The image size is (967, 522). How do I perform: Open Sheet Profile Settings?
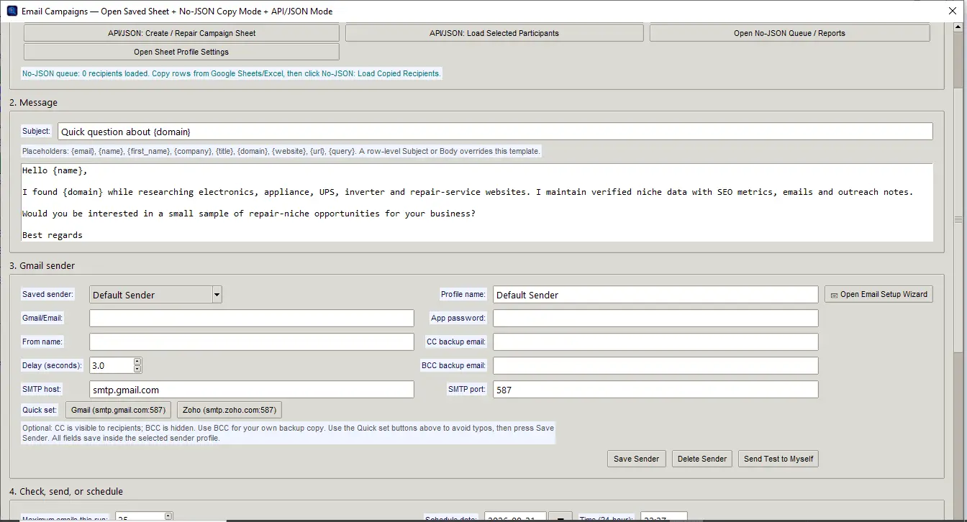point(181,52)
